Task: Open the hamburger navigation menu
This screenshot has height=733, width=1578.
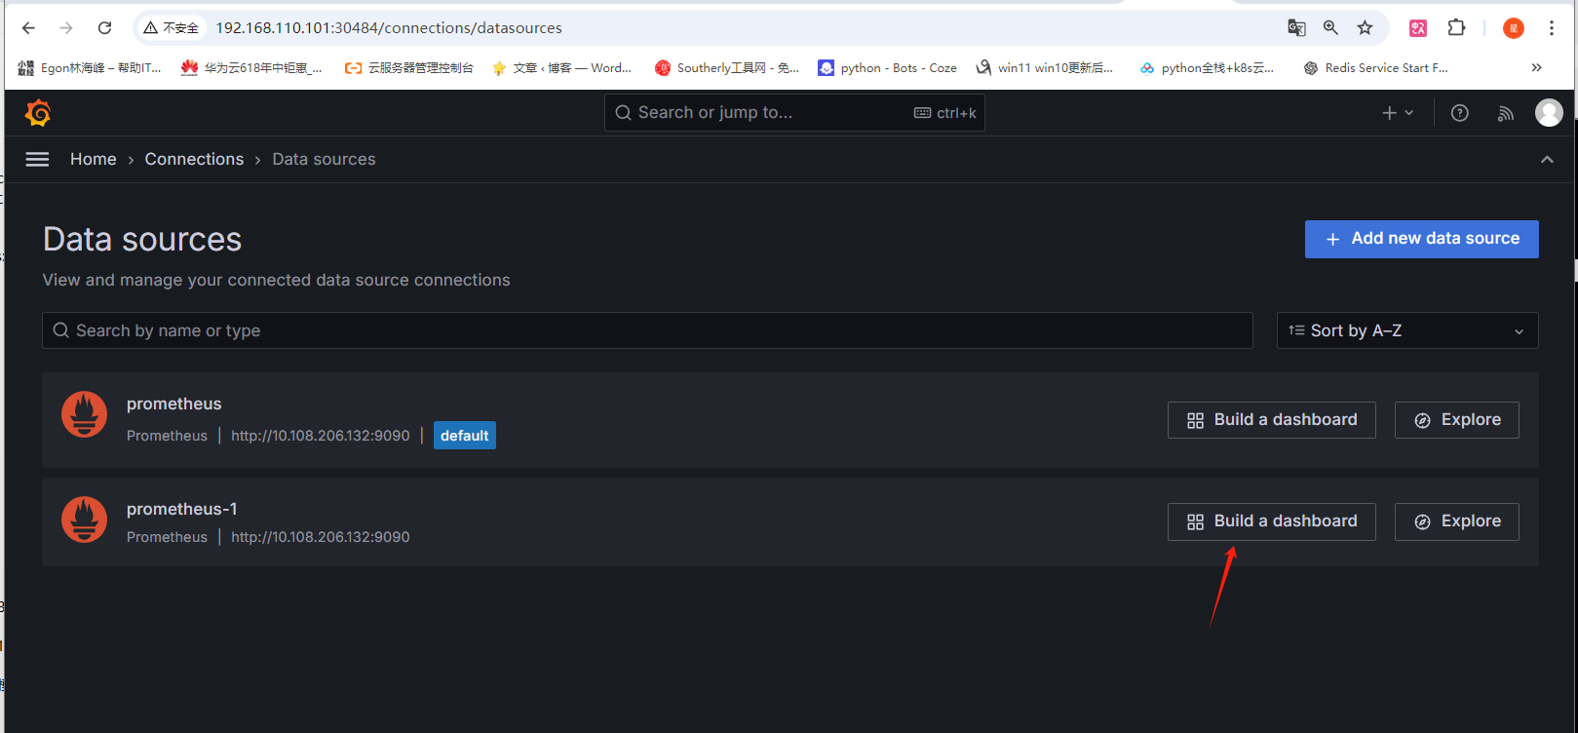Action: tap(37, 159)
